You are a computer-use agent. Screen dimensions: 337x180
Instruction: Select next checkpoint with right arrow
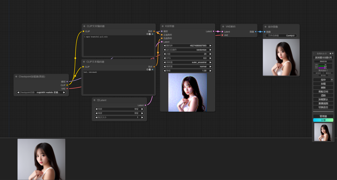(x=64, y=92)
